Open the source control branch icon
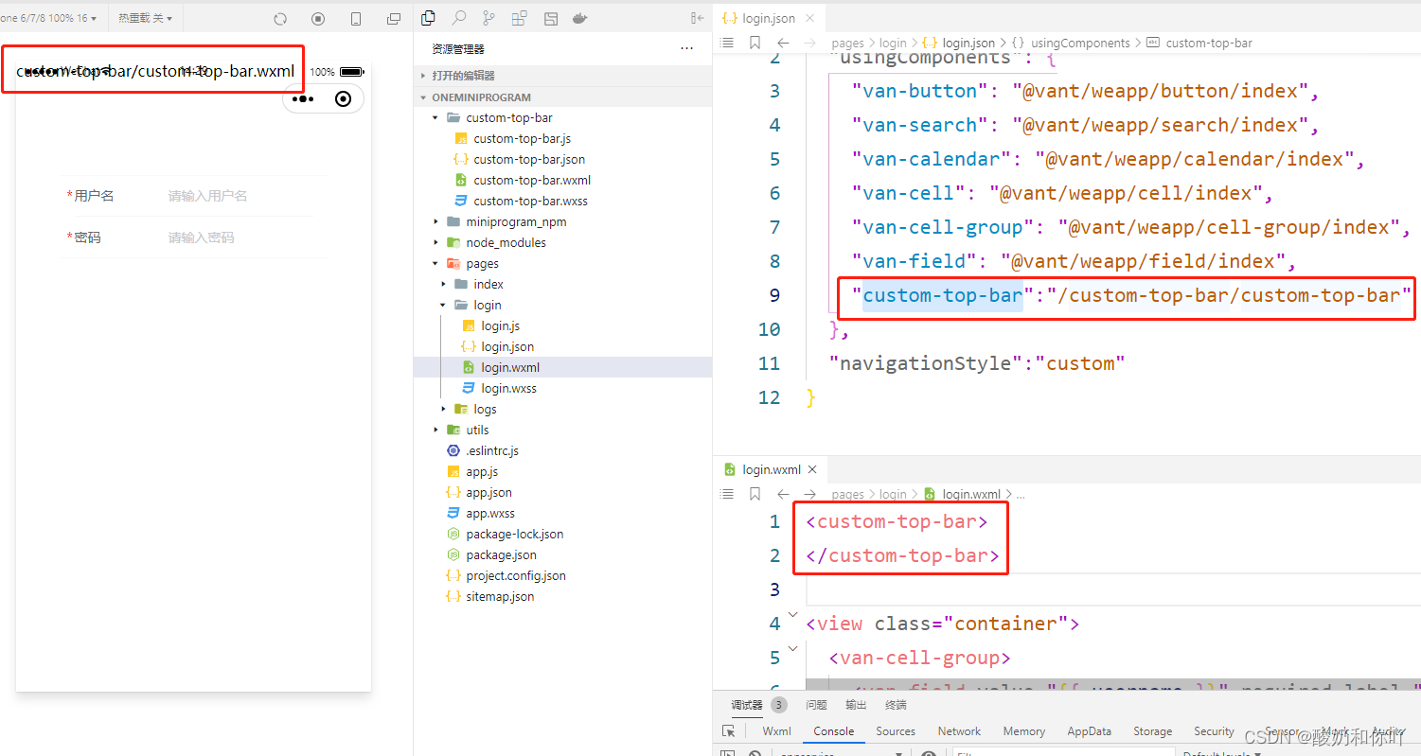 pyautogui.click(x=488, y=18)
